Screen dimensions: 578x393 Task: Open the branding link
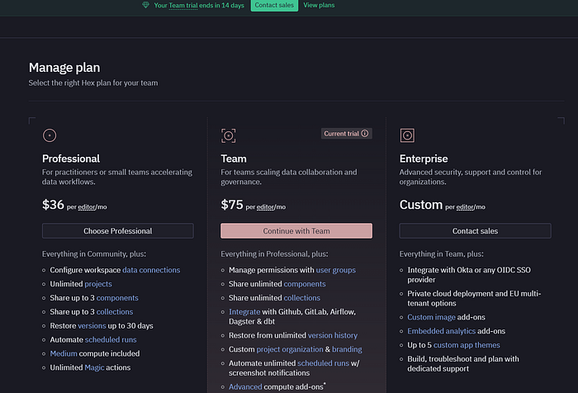(347, 349)
